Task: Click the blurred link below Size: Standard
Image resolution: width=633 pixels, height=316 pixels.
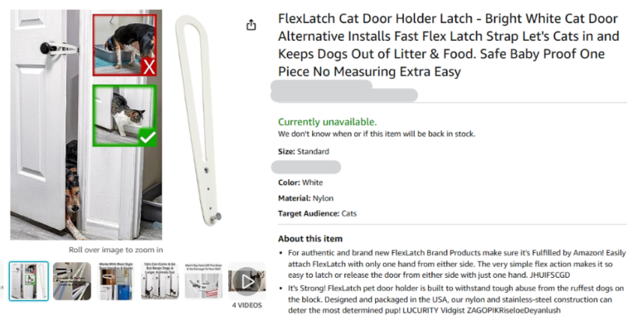Action: click(x=306, y=167)
